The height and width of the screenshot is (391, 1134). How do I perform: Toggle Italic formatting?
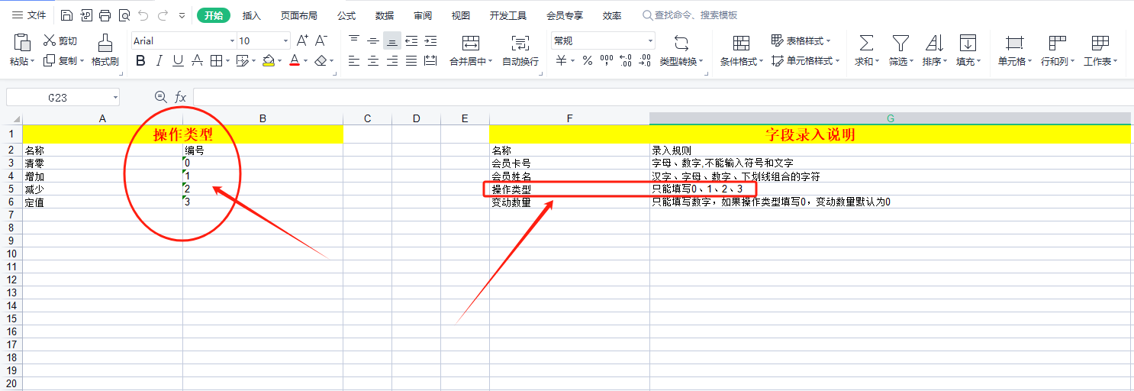click(159, 61)
